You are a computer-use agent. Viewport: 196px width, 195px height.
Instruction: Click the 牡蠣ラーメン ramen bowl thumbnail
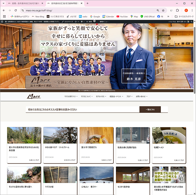169,135
